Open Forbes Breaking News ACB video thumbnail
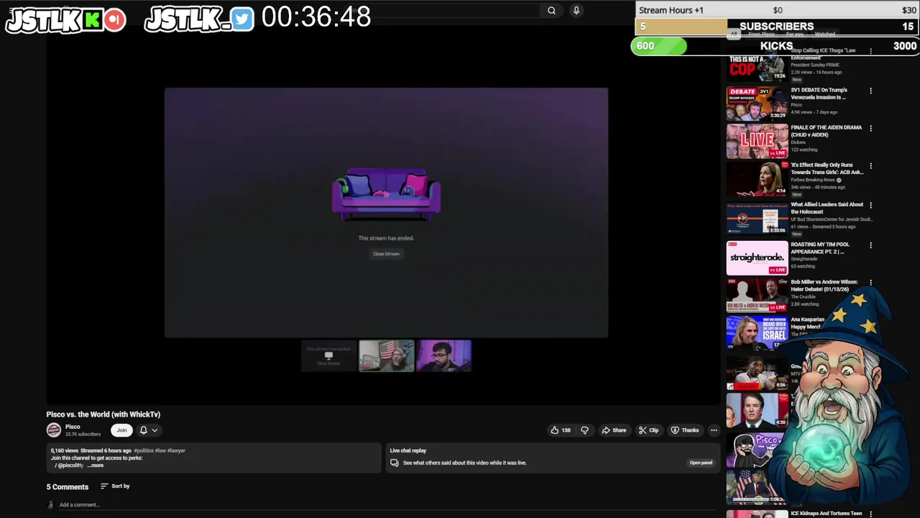Viewport: 920px width, 518px height. click(757, 179)
